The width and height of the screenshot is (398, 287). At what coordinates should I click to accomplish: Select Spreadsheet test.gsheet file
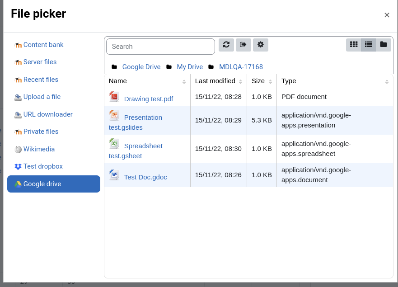click(x=136, y=151)
